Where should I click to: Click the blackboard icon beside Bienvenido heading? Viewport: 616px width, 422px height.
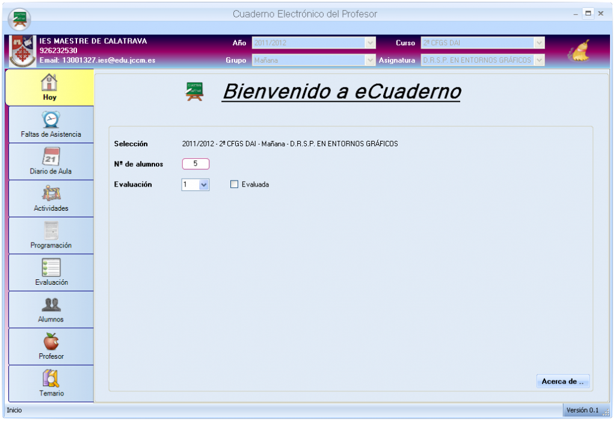tap(194, 92)
